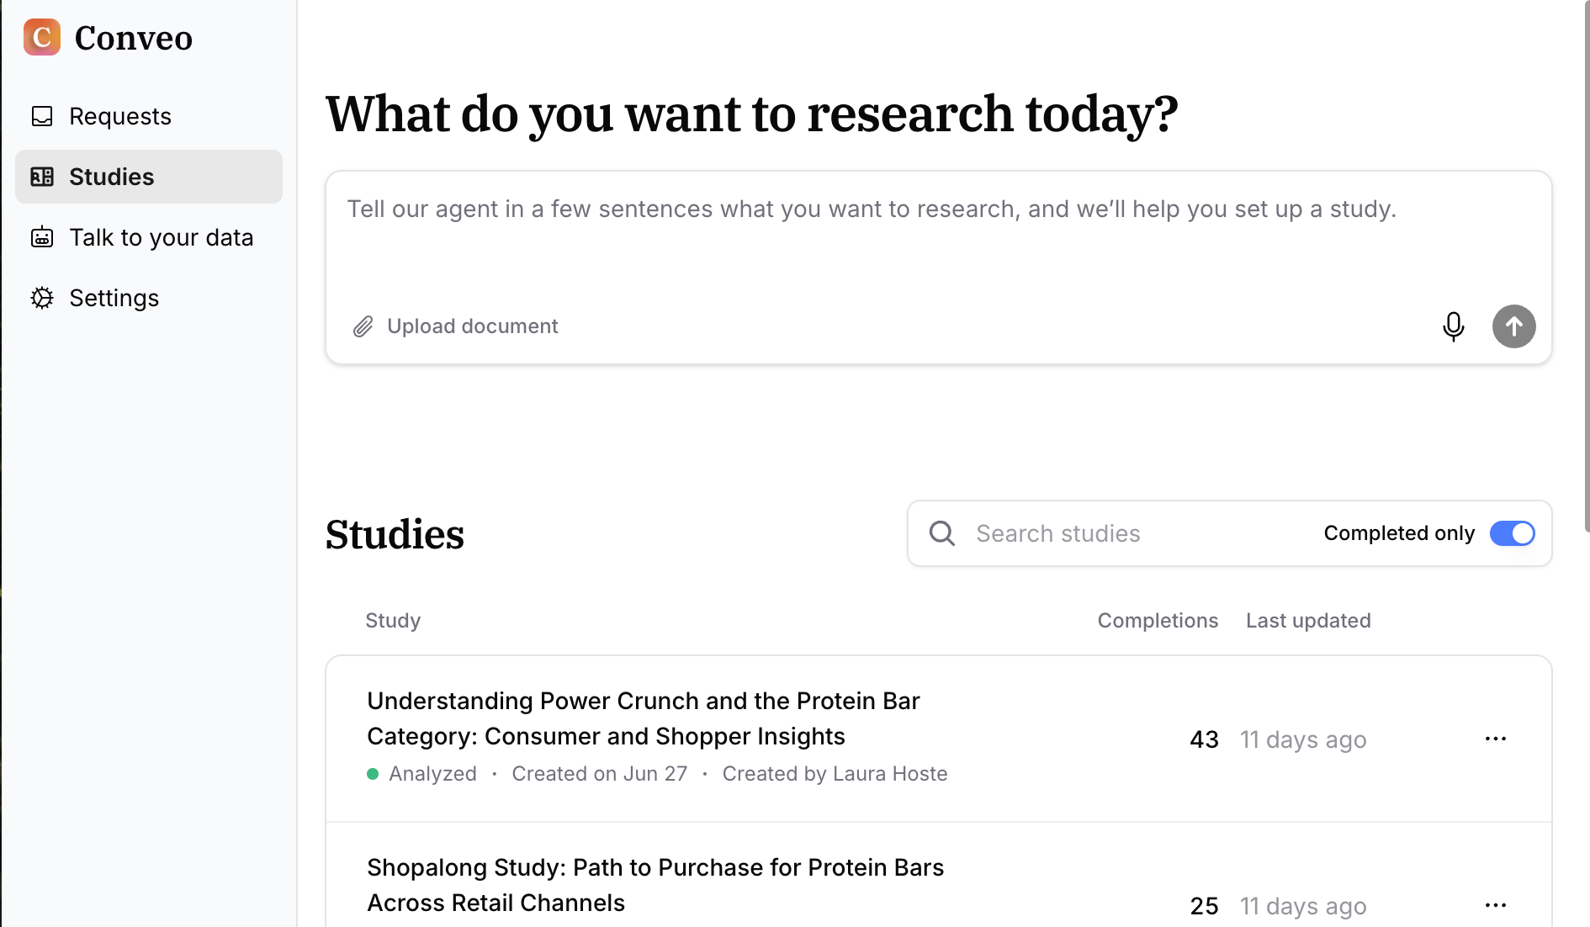Click the search magnifier icon
Screen dimensions: 1590x927
[x=941, y=533]
